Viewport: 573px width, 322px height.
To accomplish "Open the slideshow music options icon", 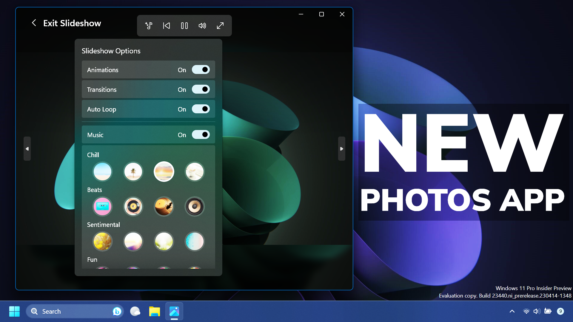I will (149, 26).
